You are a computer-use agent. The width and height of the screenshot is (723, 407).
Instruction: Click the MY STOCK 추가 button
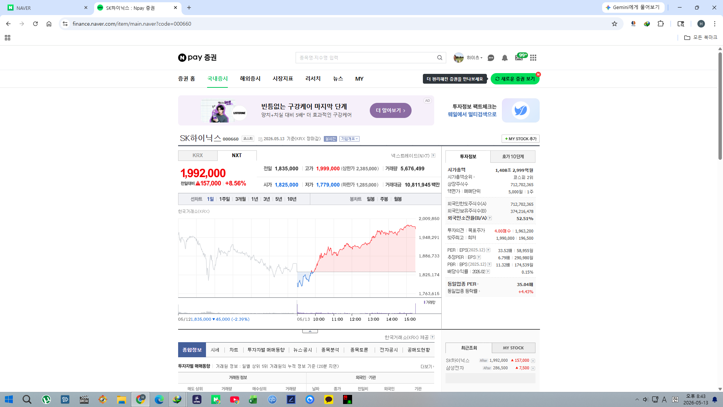tap(520, 139)
